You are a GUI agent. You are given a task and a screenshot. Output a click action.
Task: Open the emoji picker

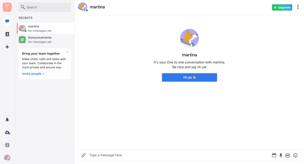pyautogui.click(x=295, y=155)
